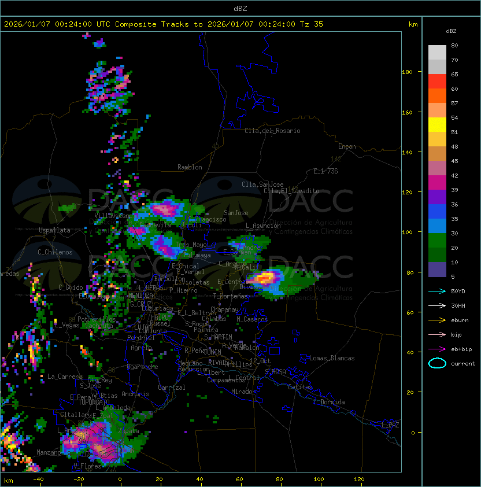The height and width of the screenshot is (487, 481).
Task: Select the red 60-65 dBZ swatch
Action: (437, 82)
